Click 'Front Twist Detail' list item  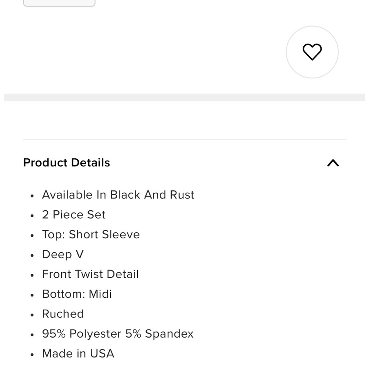coord(90,275)
